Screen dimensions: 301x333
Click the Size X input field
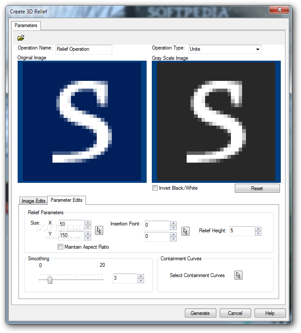71,224
